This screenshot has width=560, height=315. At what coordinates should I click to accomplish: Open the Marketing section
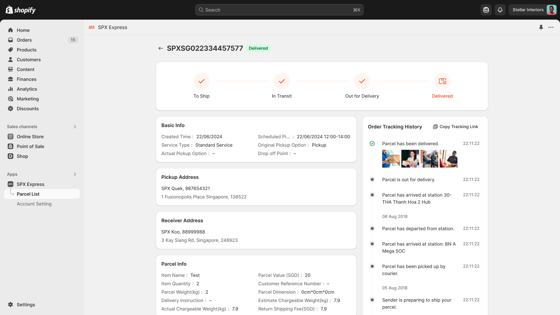coord(28,99)
